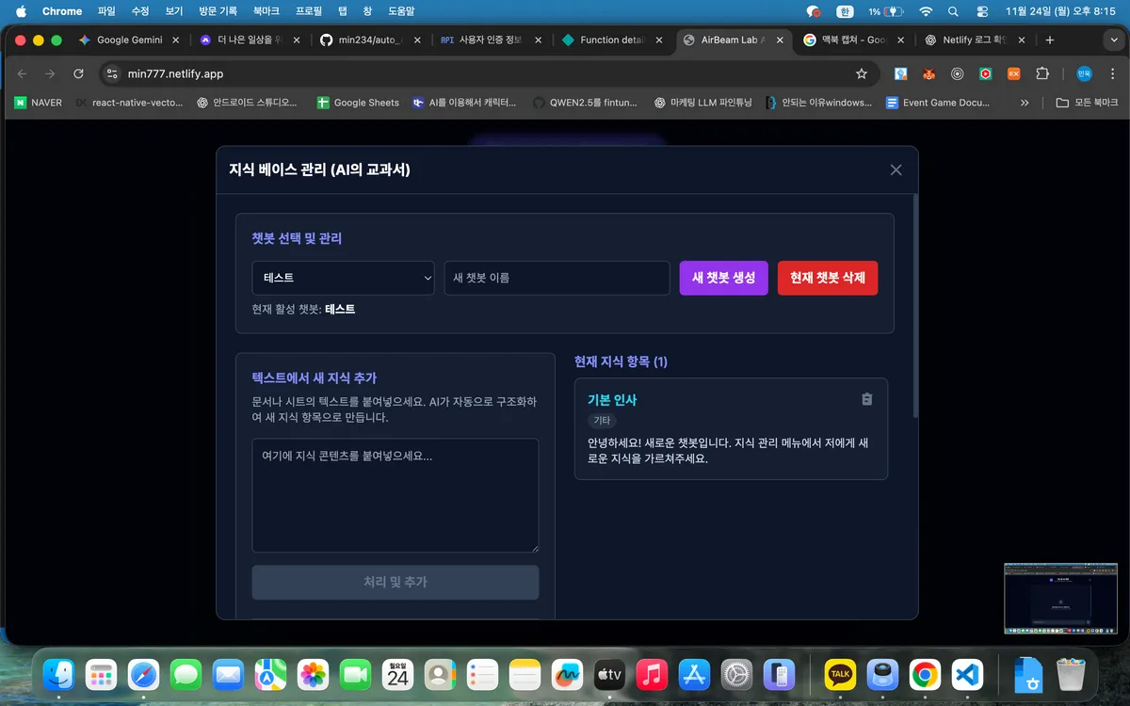Open Spotlight search in the menu bar
The width and height of the screenshot is (1130, 706).
(953, 10)
